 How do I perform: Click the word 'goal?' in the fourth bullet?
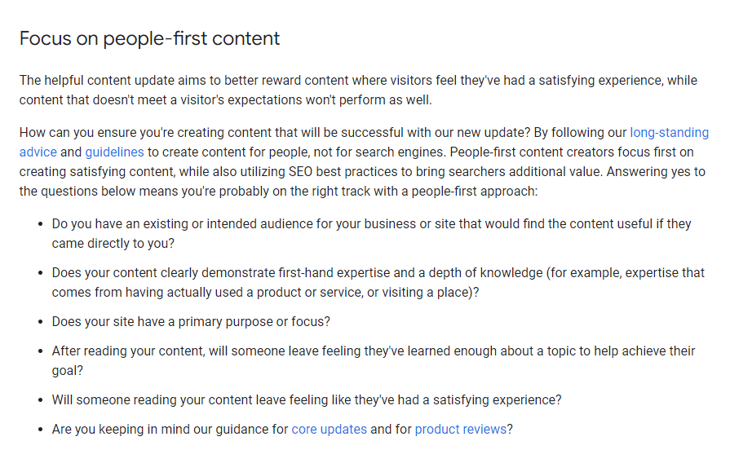(x=68, y=371)
